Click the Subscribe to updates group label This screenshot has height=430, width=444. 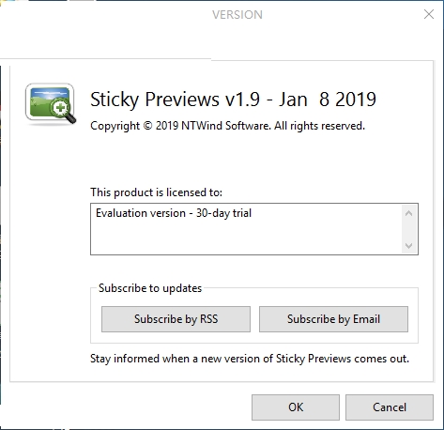(150, 288)
